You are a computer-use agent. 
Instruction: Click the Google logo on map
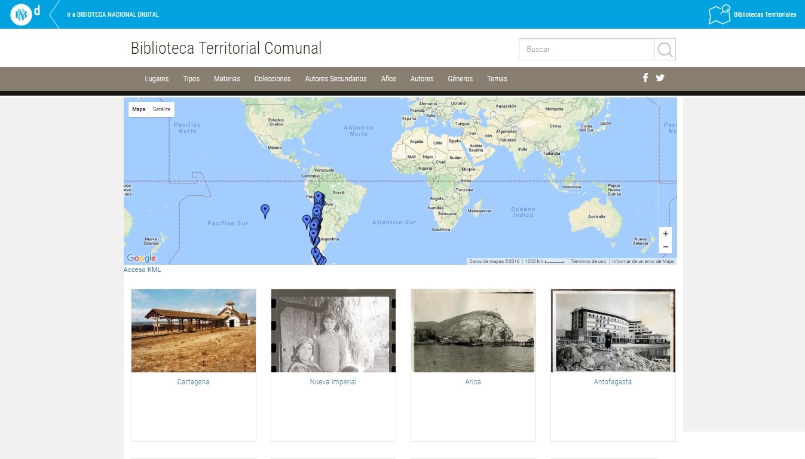(x=142, y=258)
